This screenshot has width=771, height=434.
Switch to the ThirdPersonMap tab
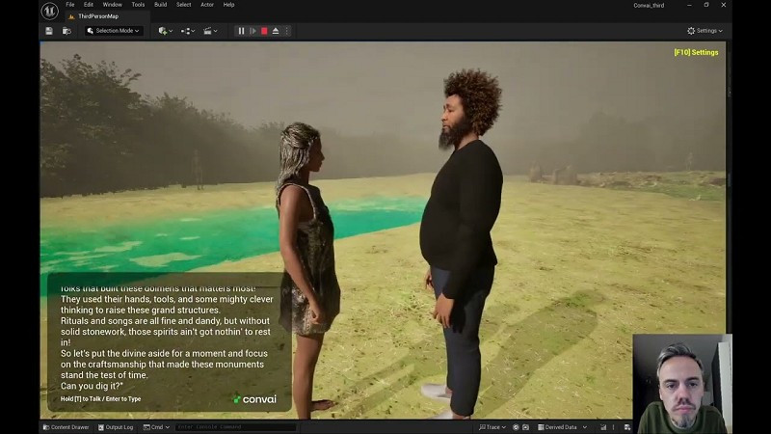coord(97,16)
